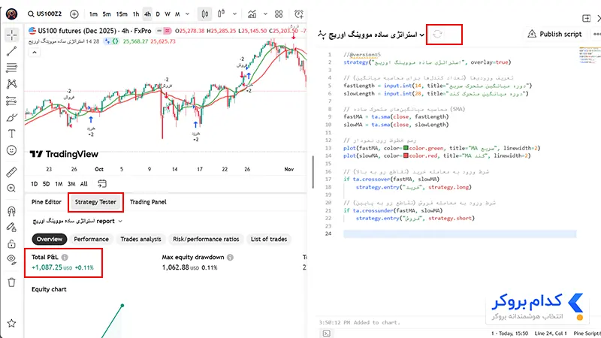Click the trash remove objects icon
This screenshot has height=338, width=601.
(11, 282)
